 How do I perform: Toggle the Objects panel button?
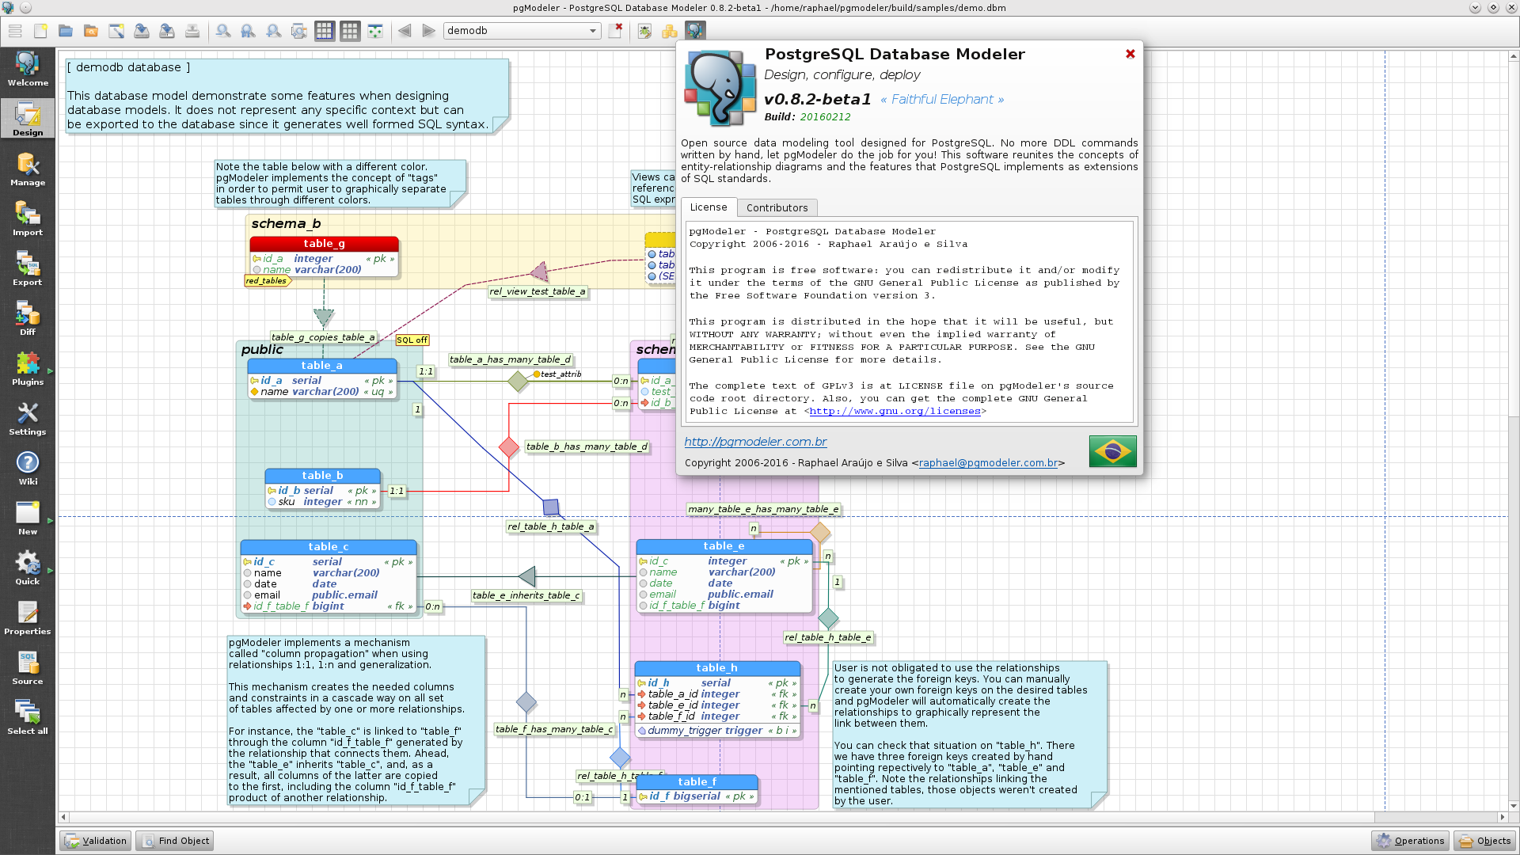point(1484,841)
